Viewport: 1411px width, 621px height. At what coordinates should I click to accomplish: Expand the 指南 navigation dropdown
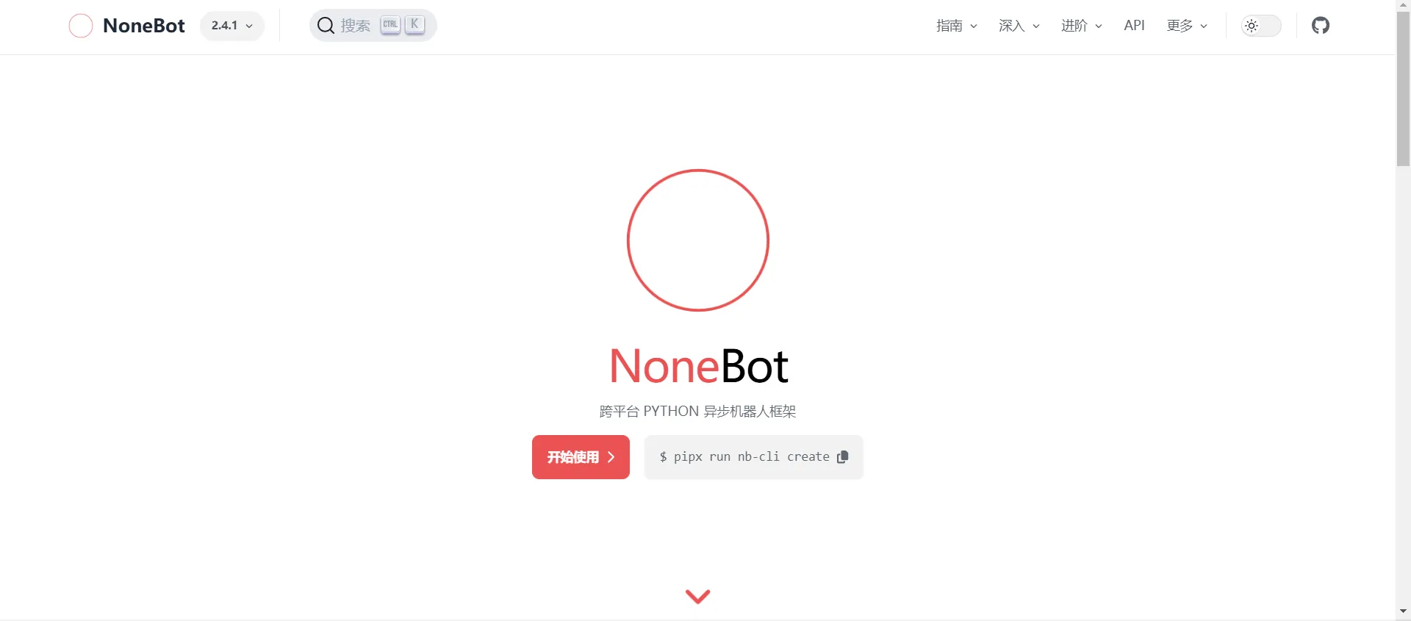(x=956, y=26)
